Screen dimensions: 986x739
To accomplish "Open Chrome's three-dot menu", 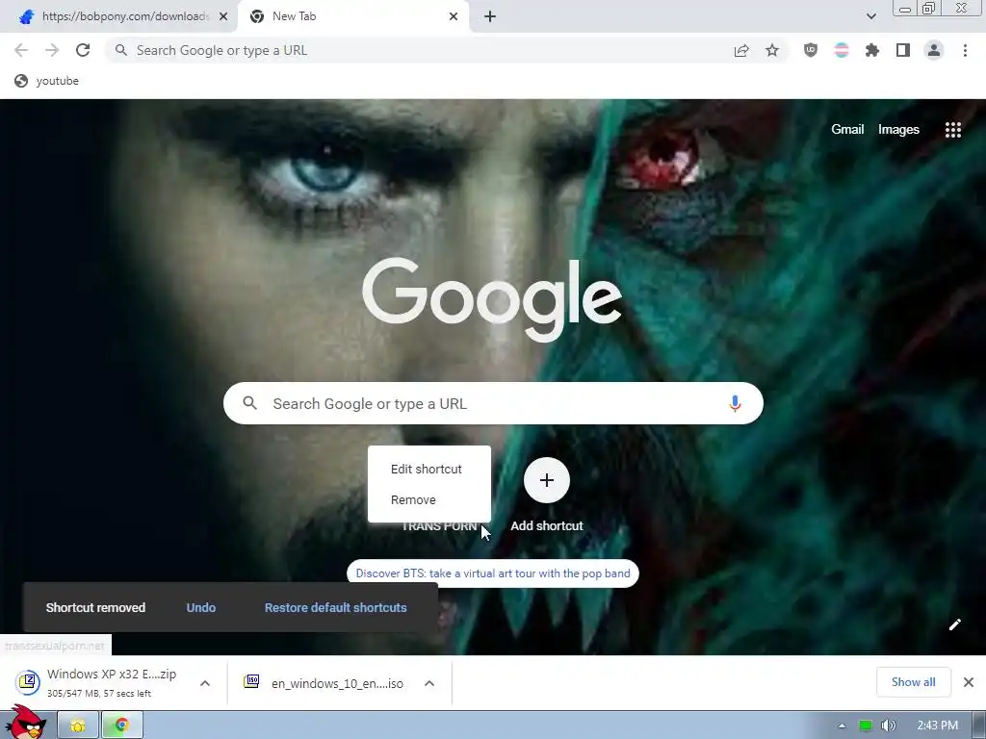I will click(965, 50).
